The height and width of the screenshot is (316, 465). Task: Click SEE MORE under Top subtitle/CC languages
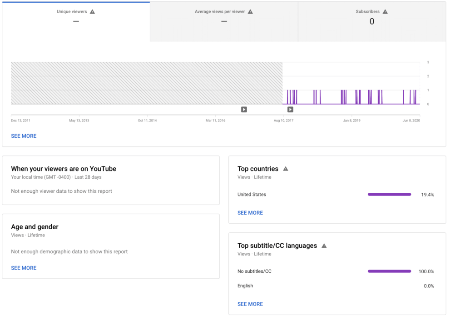[250, 304]
